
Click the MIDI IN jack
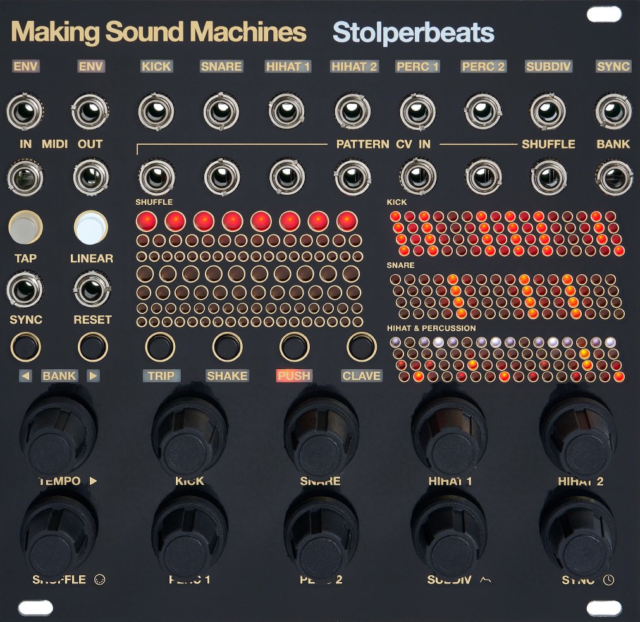pos(25,178)
